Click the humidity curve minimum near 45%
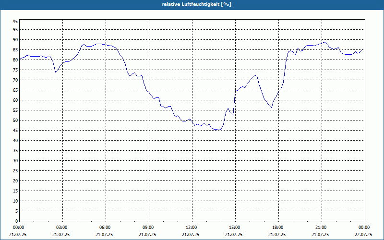 coord(219,130)
